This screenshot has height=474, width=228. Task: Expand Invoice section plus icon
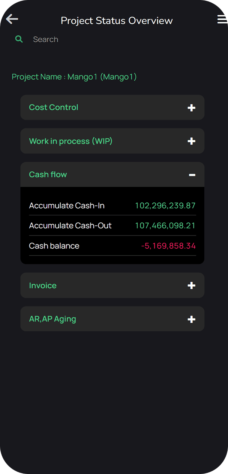[191, 286]
